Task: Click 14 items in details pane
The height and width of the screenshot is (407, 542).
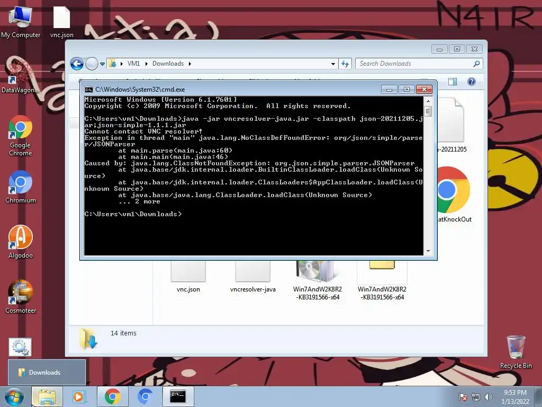Action: (x=123, y=333)
